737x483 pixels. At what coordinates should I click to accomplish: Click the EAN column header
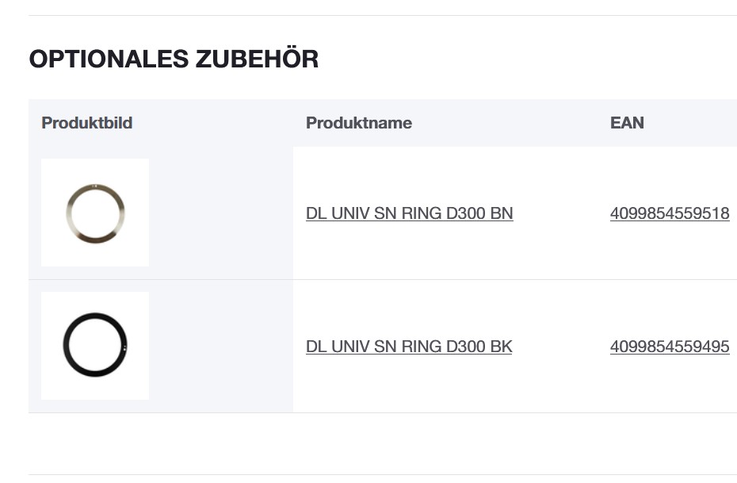coord(627,123)
